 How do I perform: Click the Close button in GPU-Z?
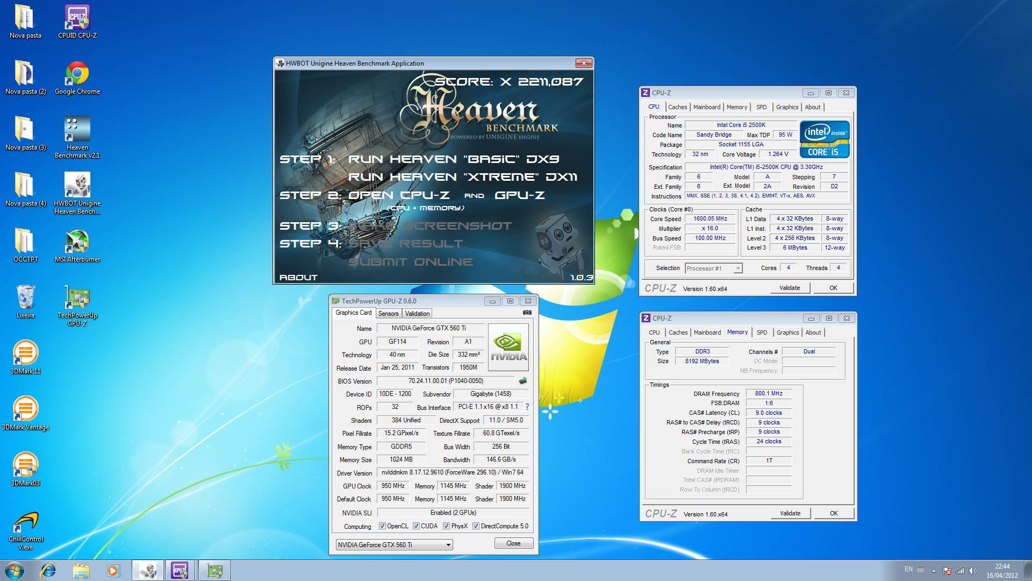(513, 543)
